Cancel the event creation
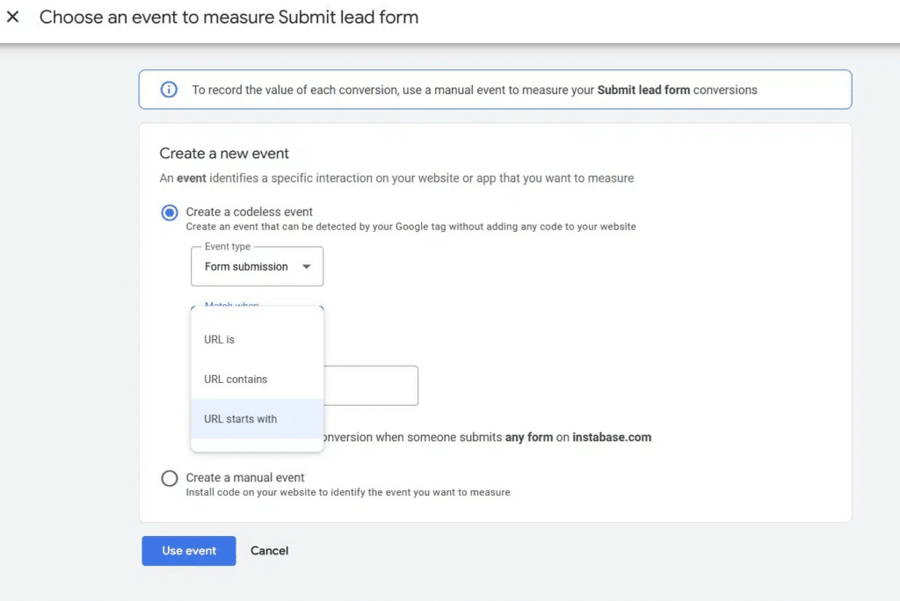 [x=269, y=551]
